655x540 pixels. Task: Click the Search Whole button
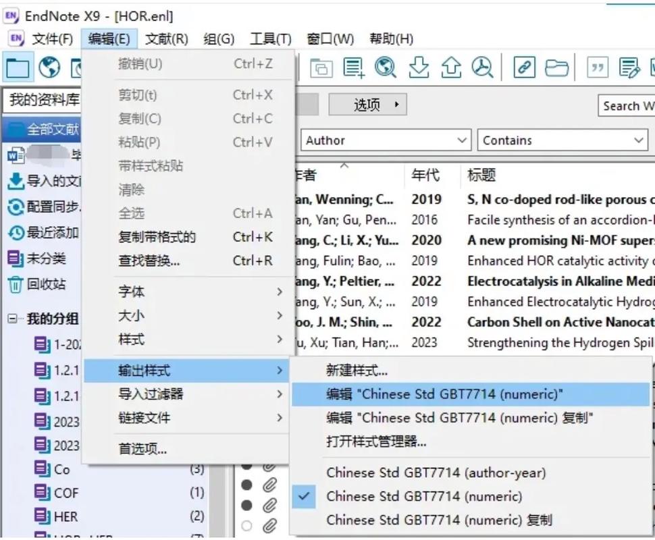(627, 106)
